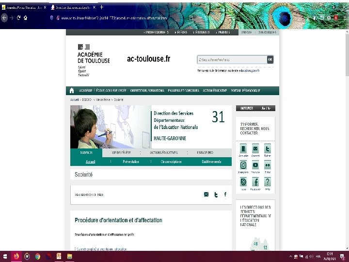Screen dimensions: 349x262
Task: Close the 'Direction des services départ...' tab
Action: pos(94,7)
